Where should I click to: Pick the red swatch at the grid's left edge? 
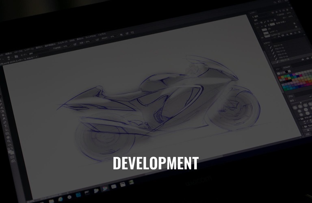pos(280,78)
